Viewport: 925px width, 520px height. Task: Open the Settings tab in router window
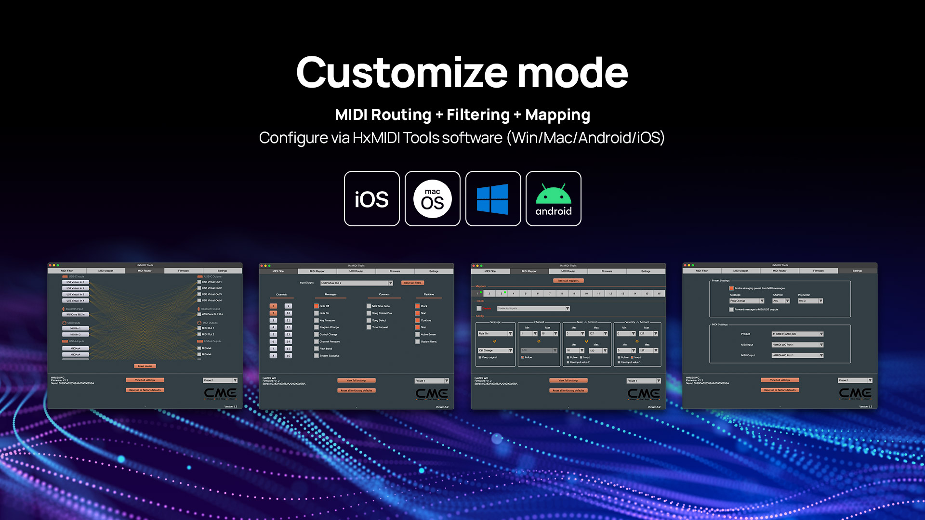(222, 271)
